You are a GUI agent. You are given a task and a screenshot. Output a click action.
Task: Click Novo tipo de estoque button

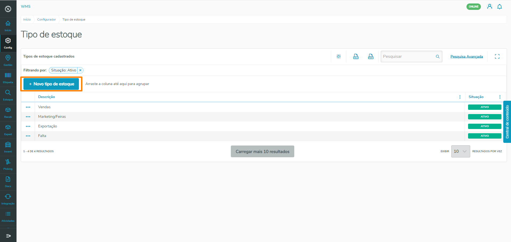pos(51,84)
